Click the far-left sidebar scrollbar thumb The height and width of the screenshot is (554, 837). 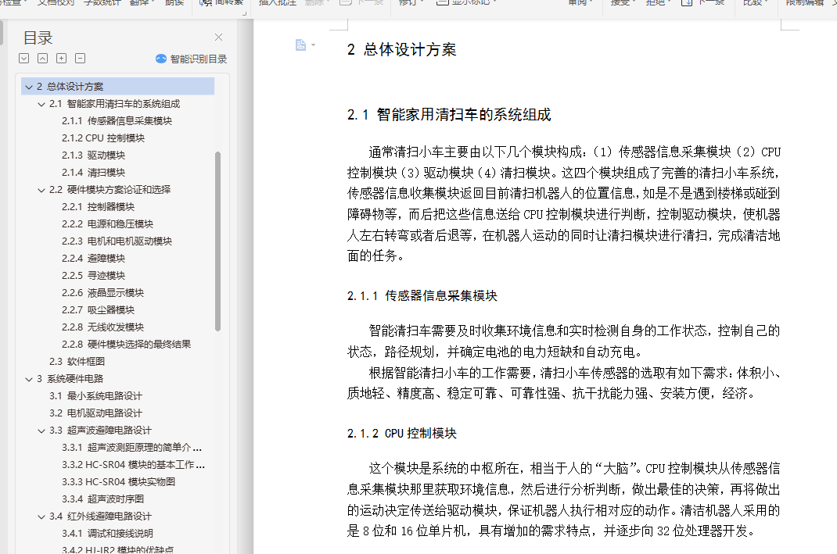1,32
